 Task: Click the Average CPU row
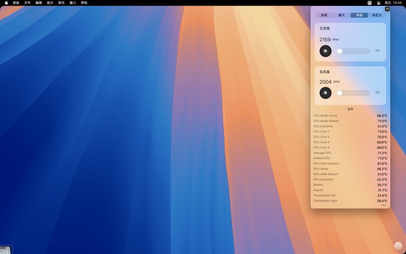click(x=350, y=153)
